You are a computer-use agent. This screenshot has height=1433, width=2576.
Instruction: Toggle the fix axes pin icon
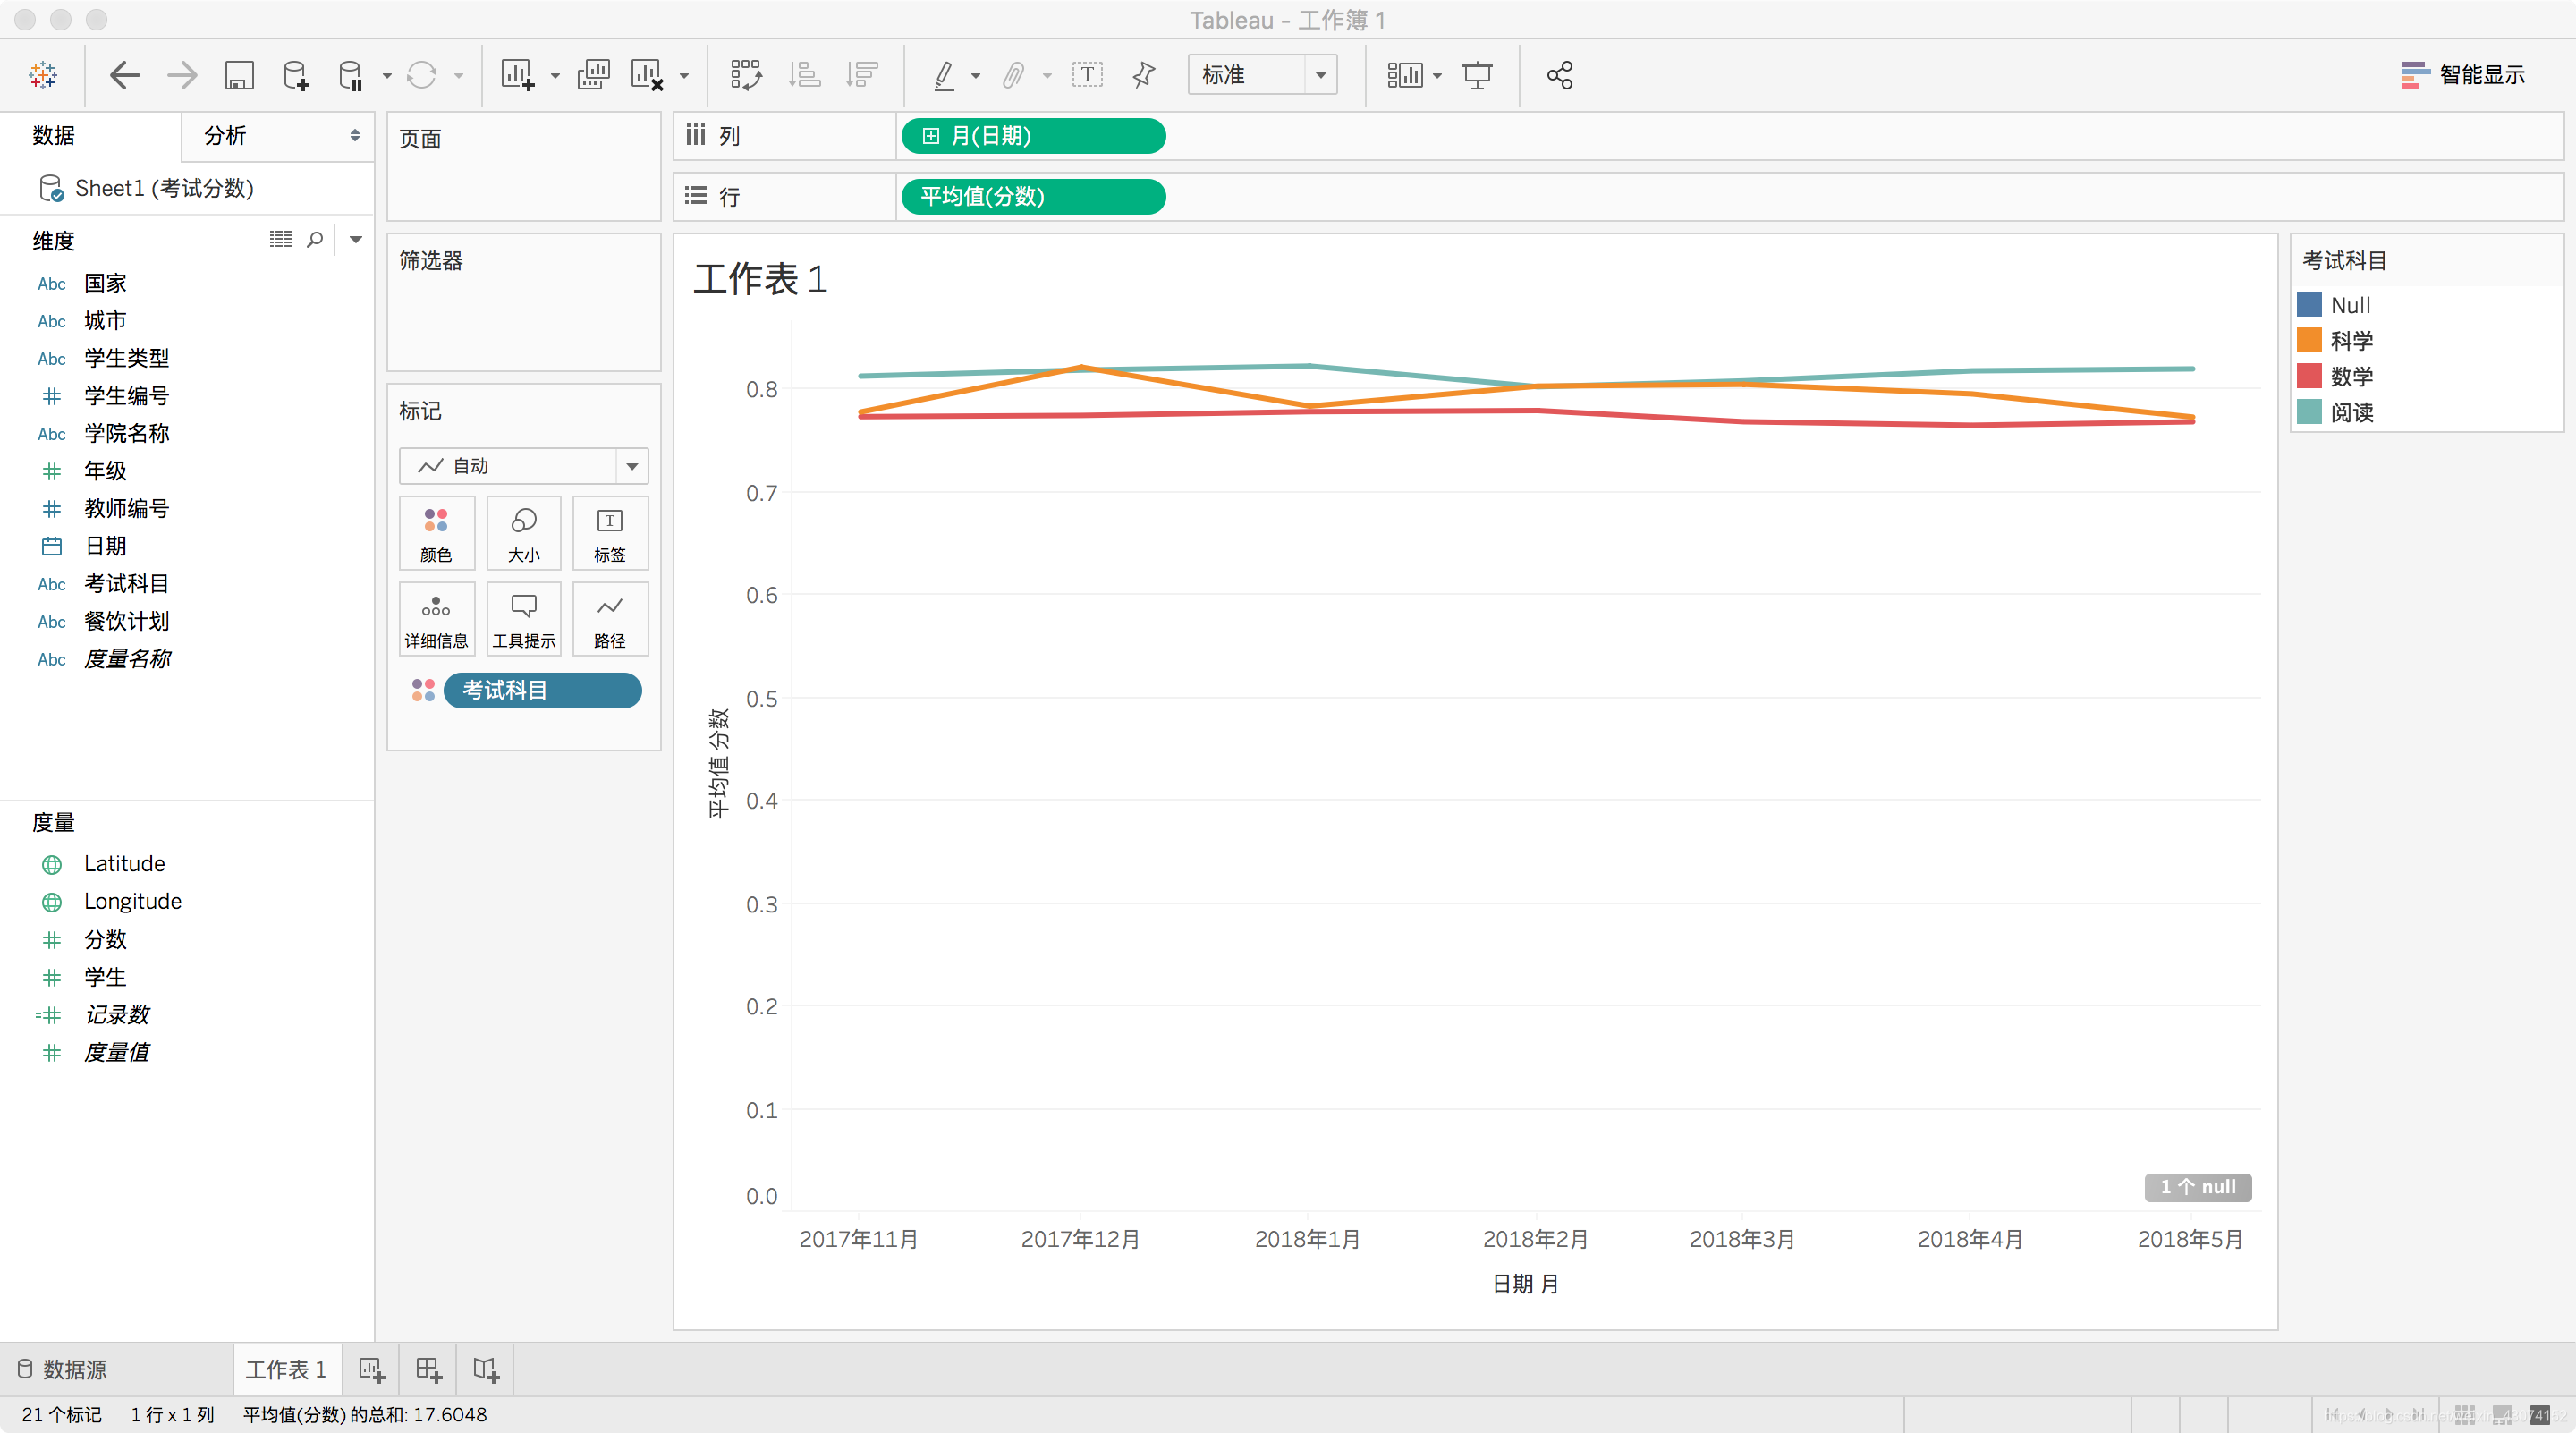(1144, 75)
